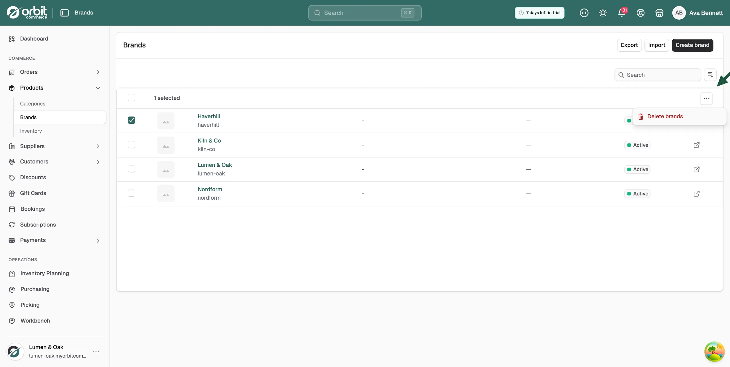This screenshot has height=367, width=730.
Task: Open notifications bell
Action: (622, 13)
